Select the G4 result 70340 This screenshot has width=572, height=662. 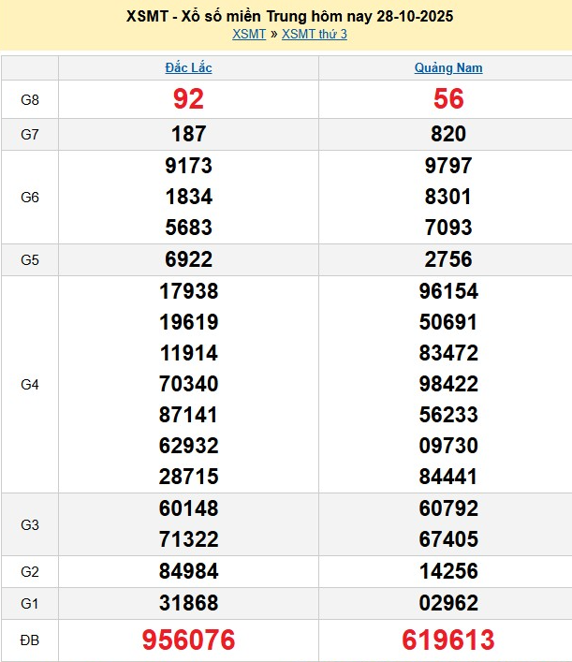pos(188,384)
